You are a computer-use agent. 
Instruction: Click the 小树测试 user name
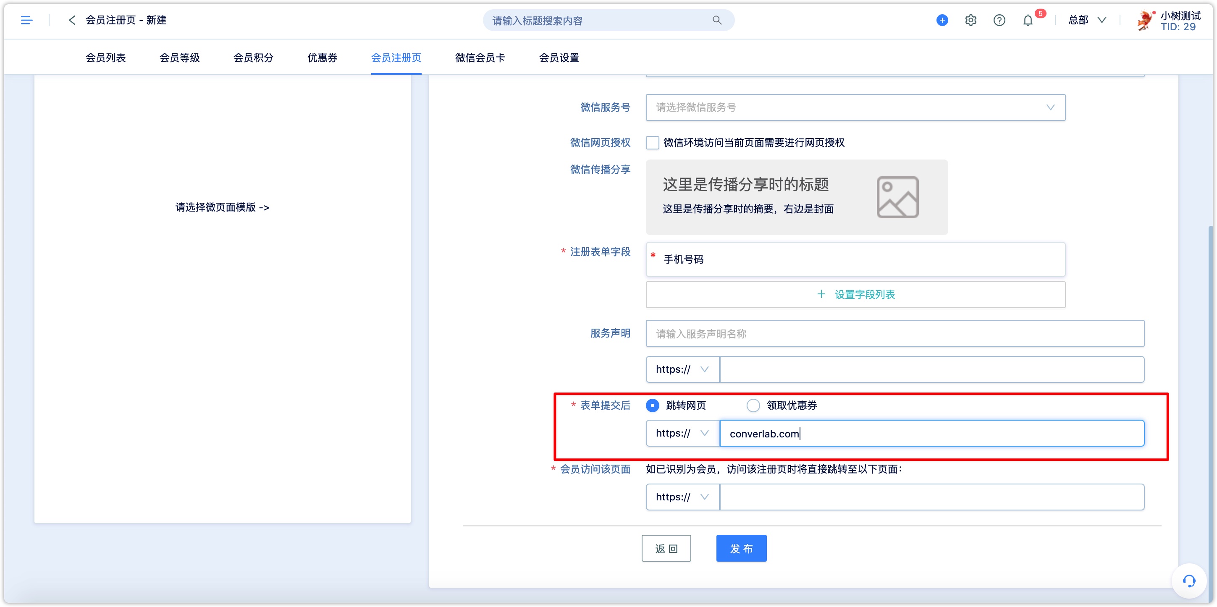click(1180, 15)
